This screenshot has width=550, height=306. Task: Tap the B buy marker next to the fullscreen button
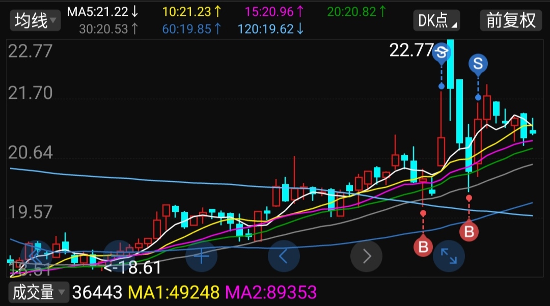click(469, 231)
